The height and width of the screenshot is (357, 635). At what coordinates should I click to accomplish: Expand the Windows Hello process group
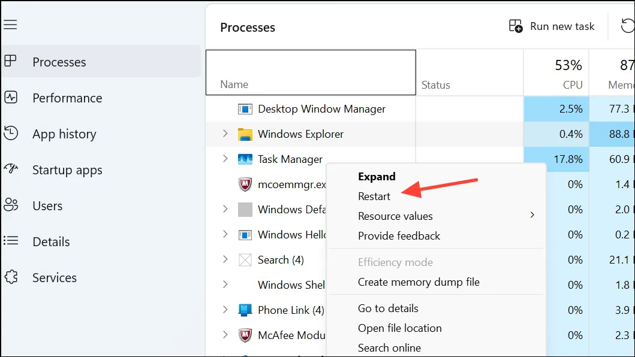click(x=225, y=234)
